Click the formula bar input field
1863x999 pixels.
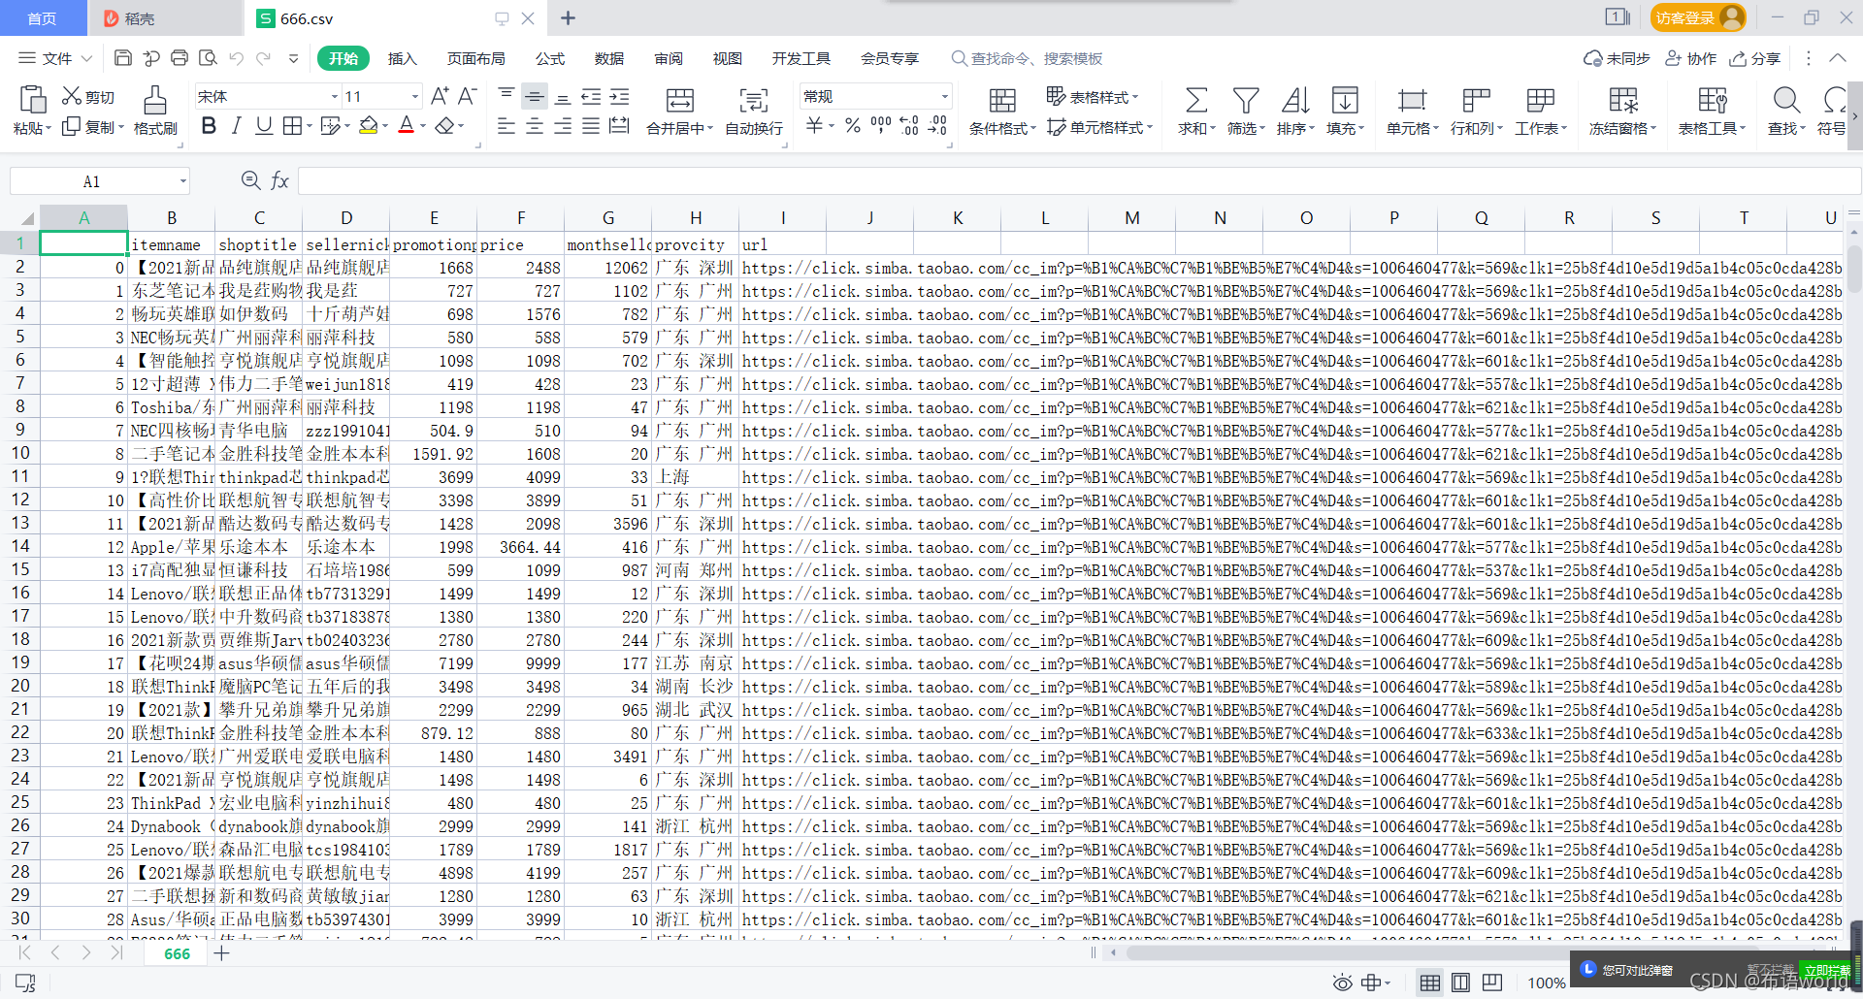(1077, 180)
